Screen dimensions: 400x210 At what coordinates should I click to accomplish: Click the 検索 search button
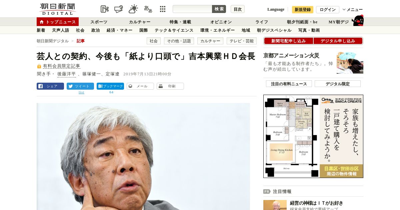point(219,9)
